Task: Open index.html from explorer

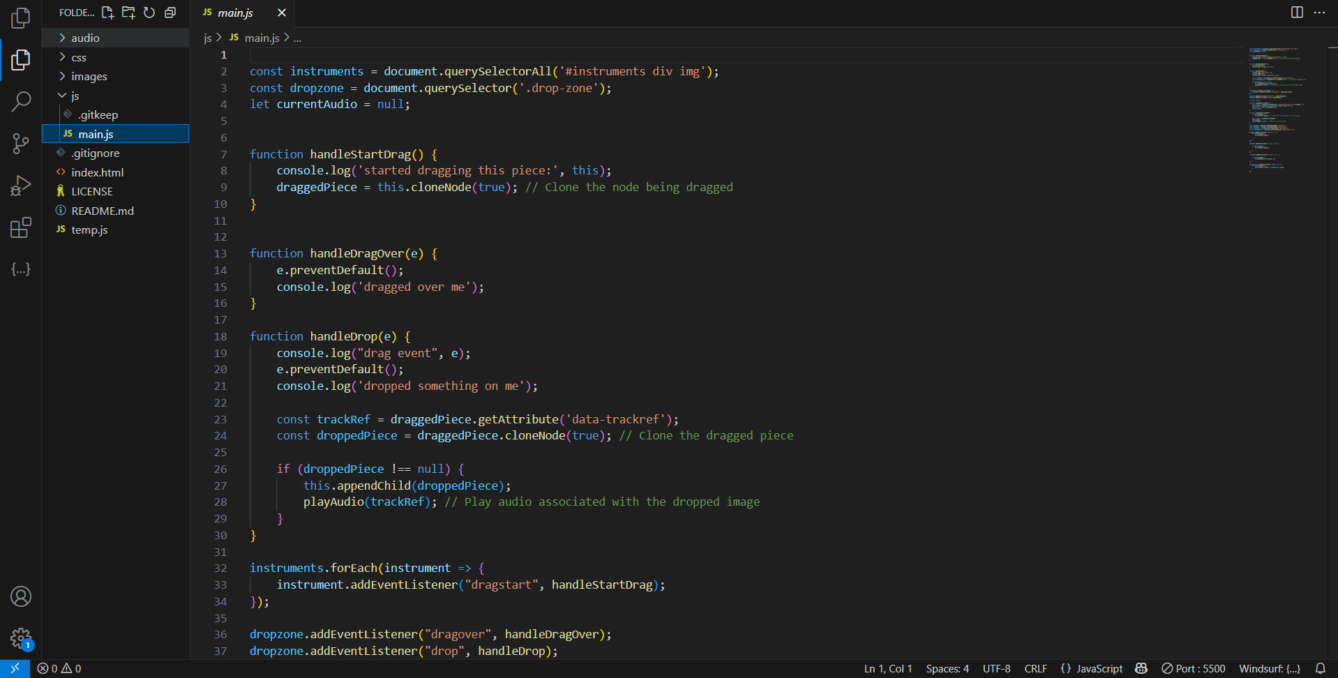Action: tap(116, 172)
